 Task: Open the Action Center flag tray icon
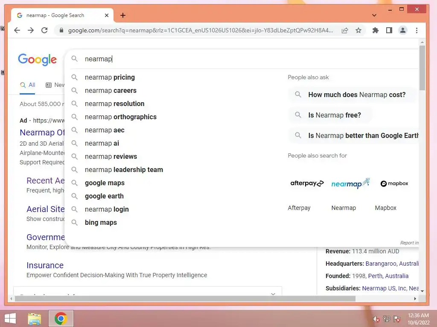396,319
